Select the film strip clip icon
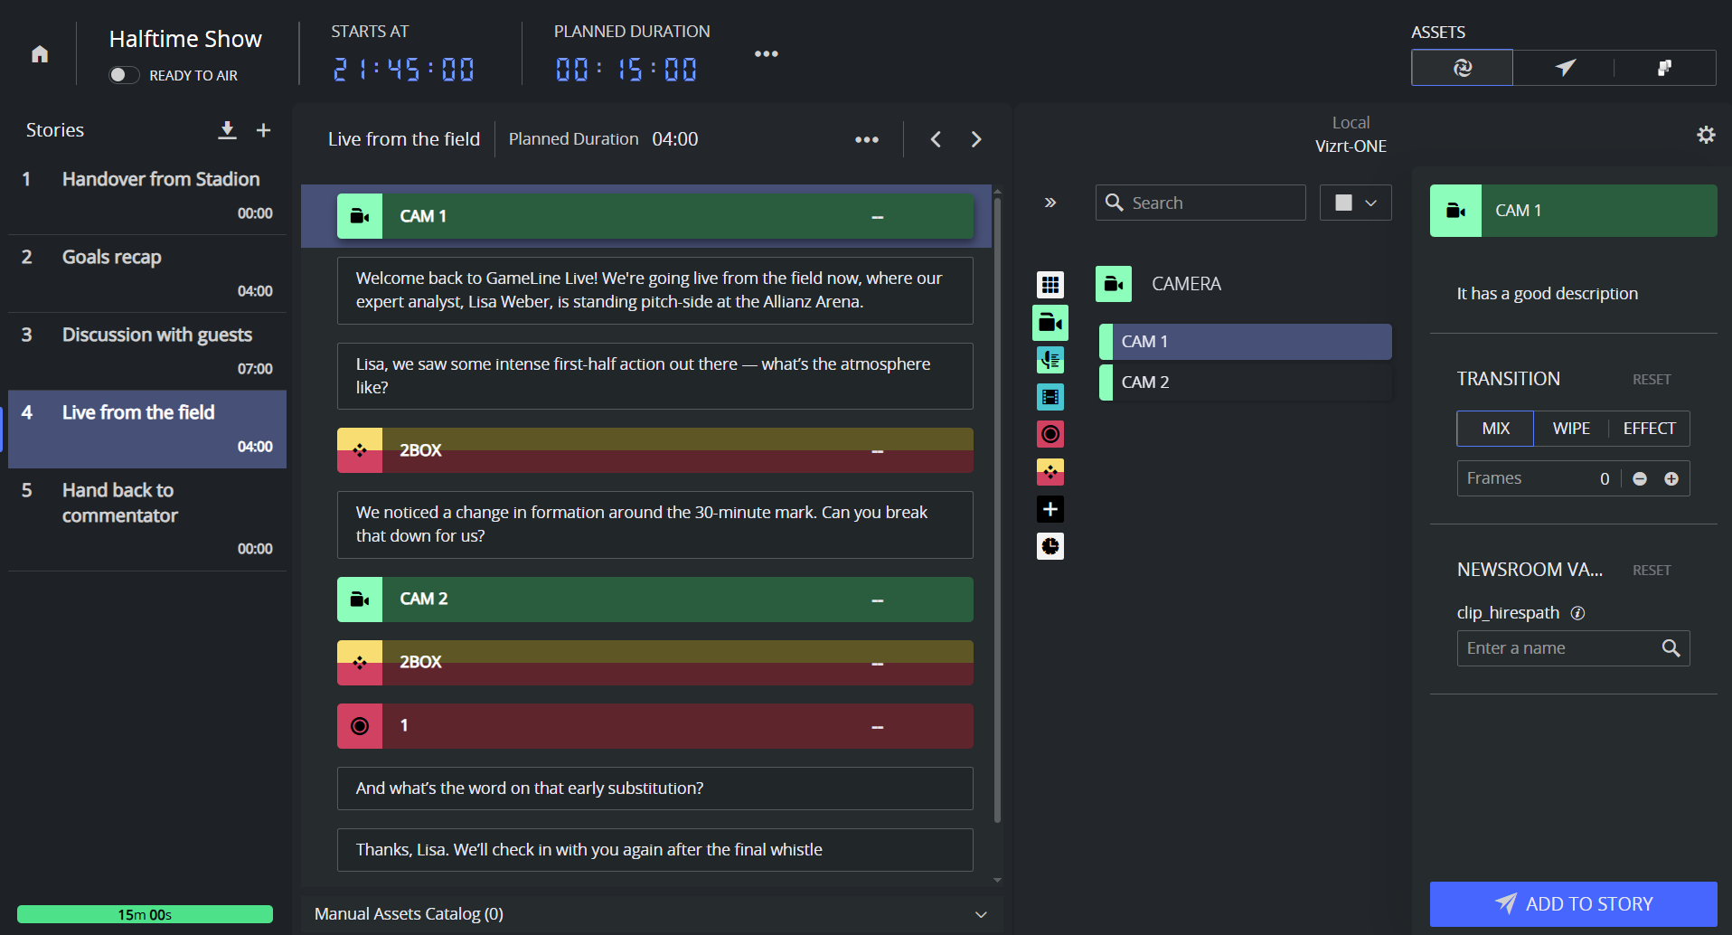Viewport: 1732px width, 935px height. click(1050, 397)
